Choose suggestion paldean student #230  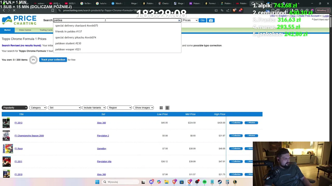[x=117, y=43]
